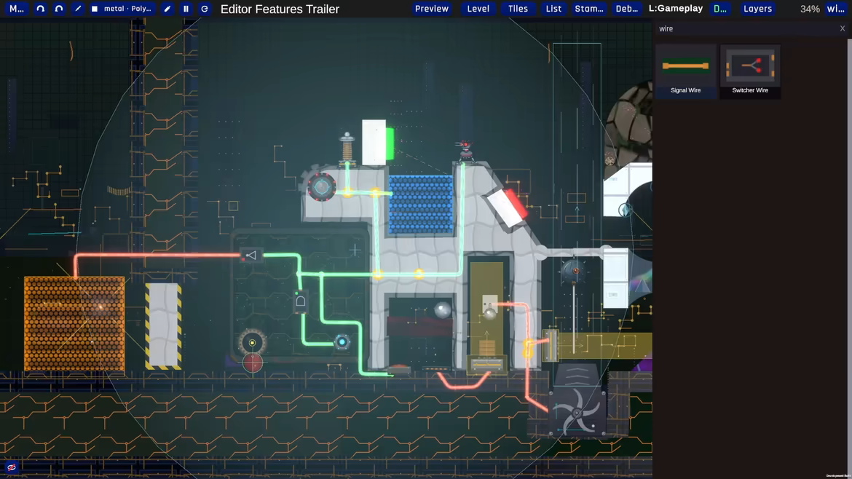Select the tesla coil object
Image resolution: width=852 pixels, height=479 pixels.
click(347, 148)
